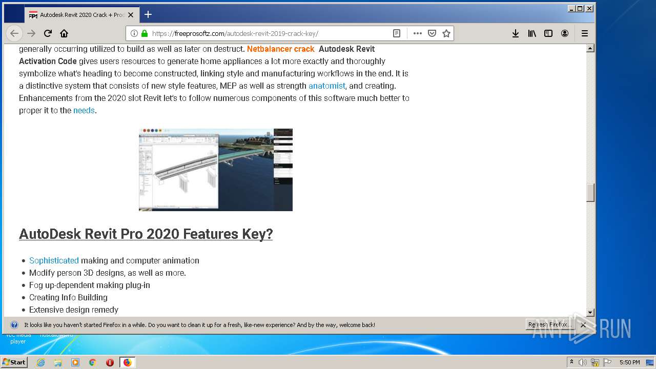The image size is (656, 369).
Task: Click 'Extensive design remedy' list item
Action: pyautogui.click(x=74, y=310)
